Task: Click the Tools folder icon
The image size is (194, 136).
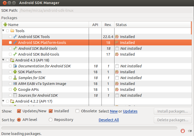Action: point(12,31)
